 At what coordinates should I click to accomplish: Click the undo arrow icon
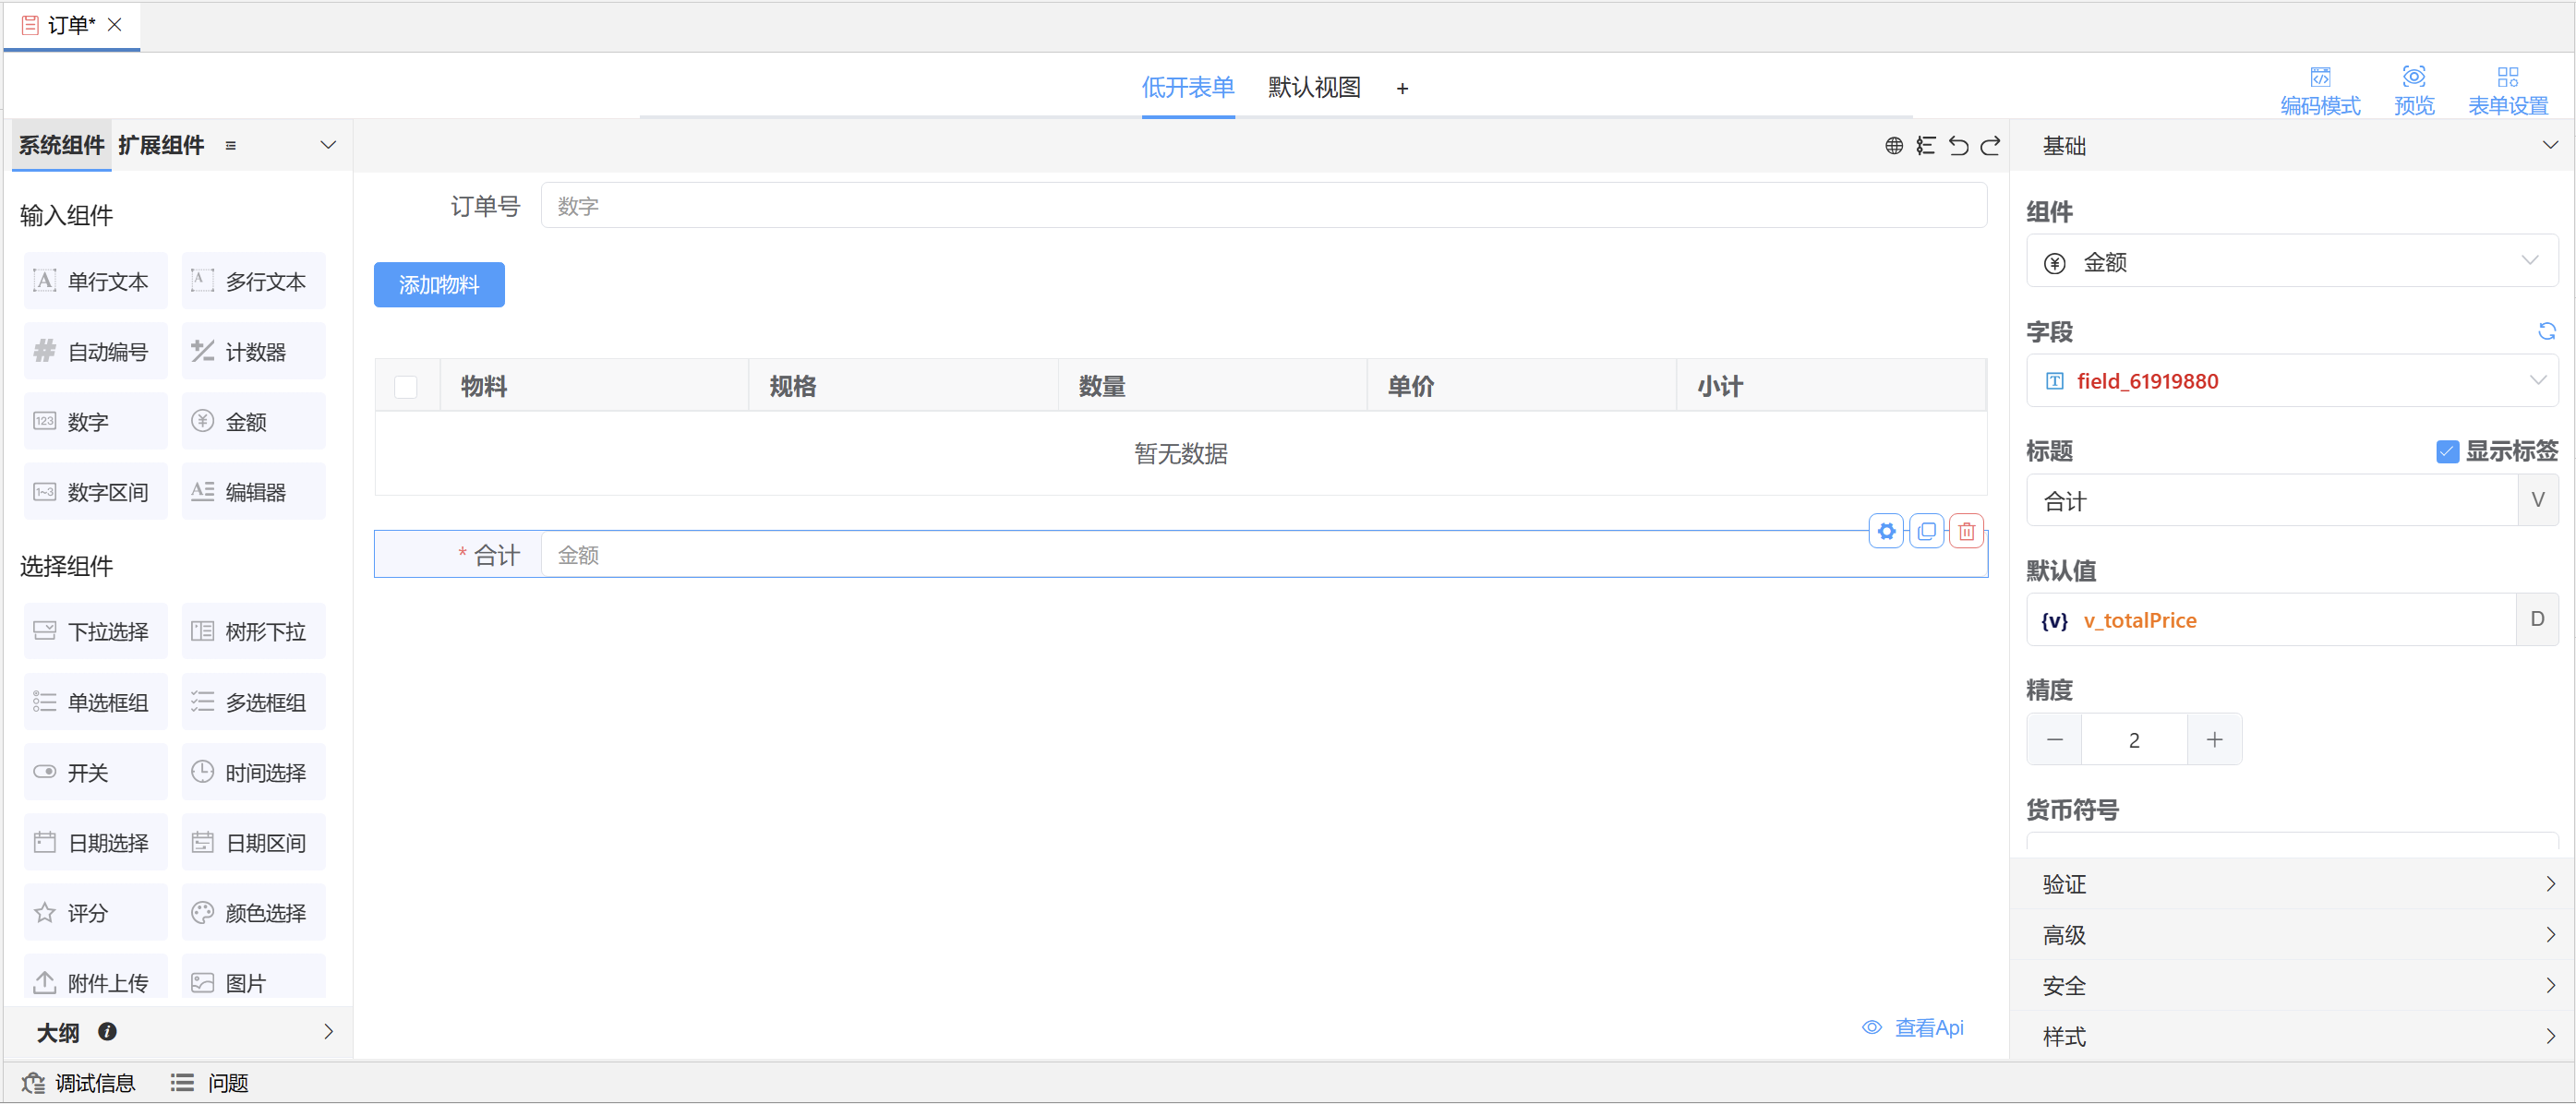pos(1958,146)
